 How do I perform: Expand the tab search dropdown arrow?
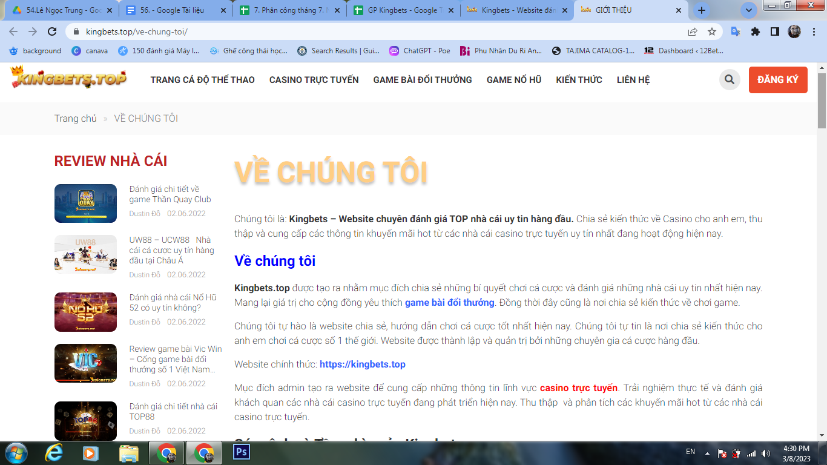click(749, 10)
